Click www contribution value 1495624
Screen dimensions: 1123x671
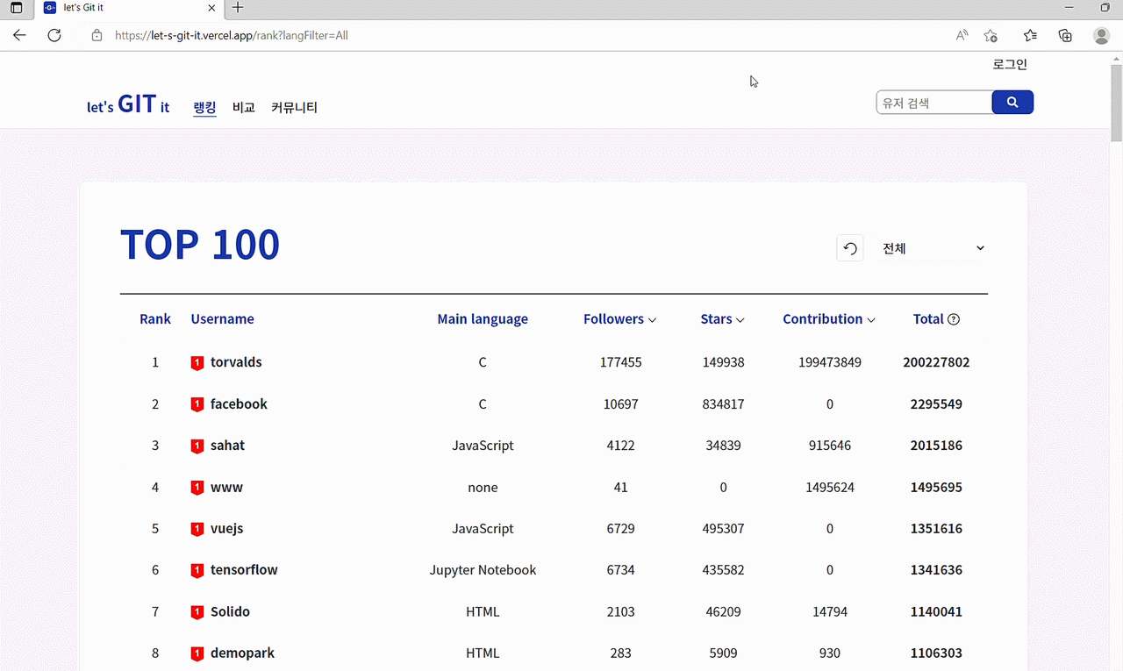click(x=830, y=487)
